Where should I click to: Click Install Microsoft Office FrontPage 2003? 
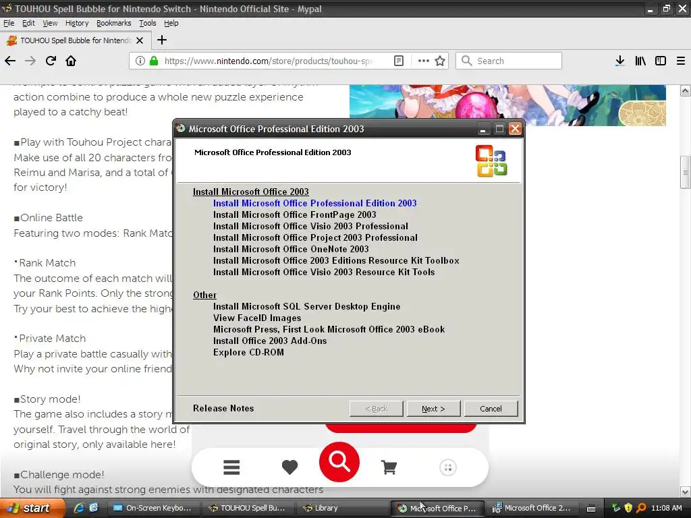click(x=294, y=214)
